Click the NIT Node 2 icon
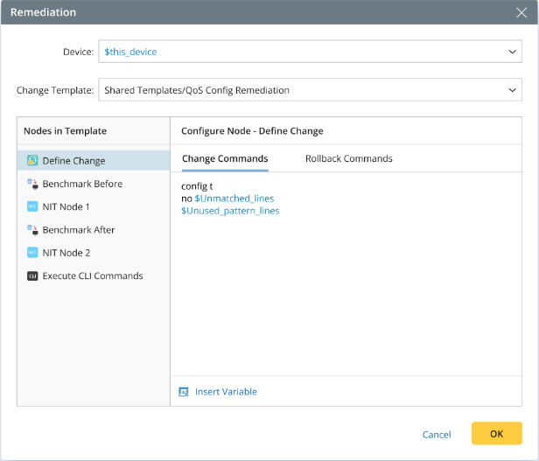539x461 pixels. click(x=32, y=253)
